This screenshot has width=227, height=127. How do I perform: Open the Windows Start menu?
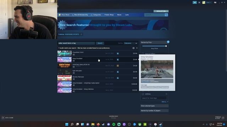pyautogui.click(x=67, y=124)
